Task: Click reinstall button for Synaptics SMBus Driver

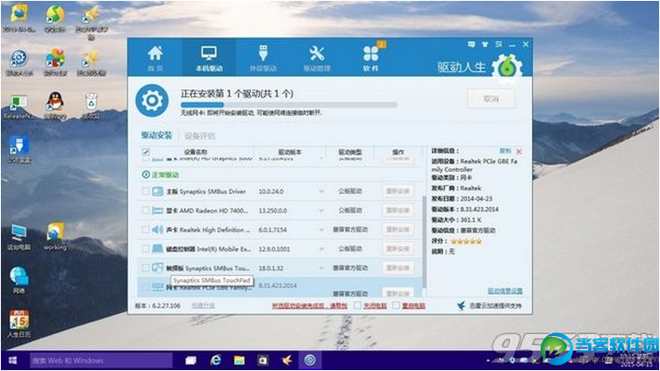Action: pyautogui.click(x=398, y=191)
